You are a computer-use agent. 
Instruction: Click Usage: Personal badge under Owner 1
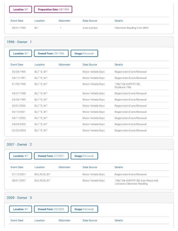pos(84,53)
